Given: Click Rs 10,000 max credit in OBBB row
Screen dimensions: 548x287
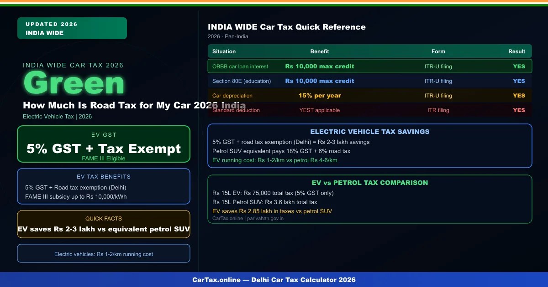Looking at the screenshot, I should (320, 67).
